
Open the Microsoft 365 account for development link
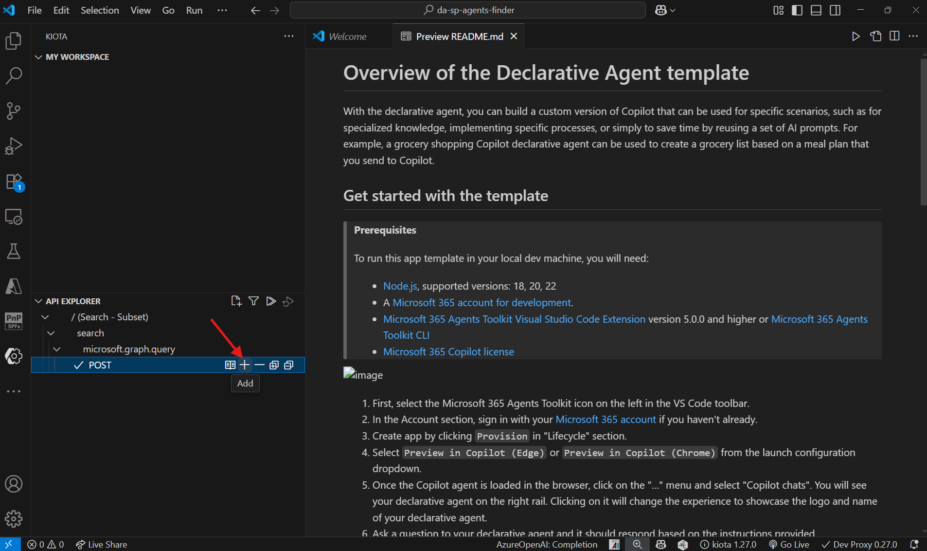tap(481, 303)
